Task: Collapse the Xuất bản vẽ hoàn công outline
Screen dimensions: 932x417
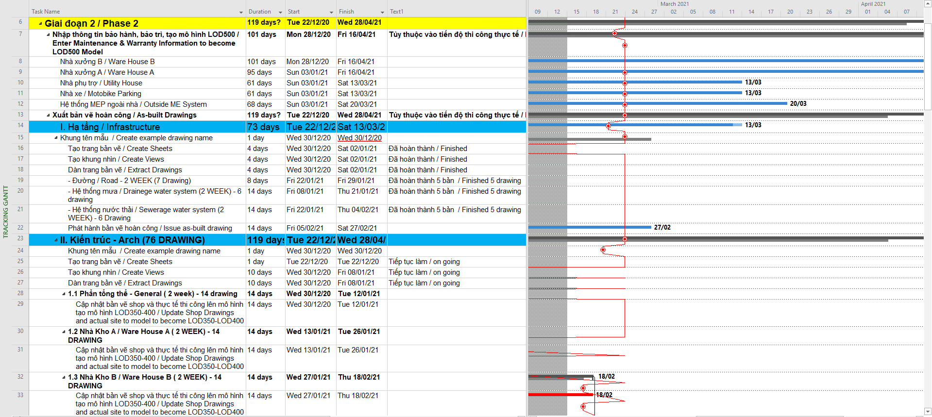Action: [48, 116]
